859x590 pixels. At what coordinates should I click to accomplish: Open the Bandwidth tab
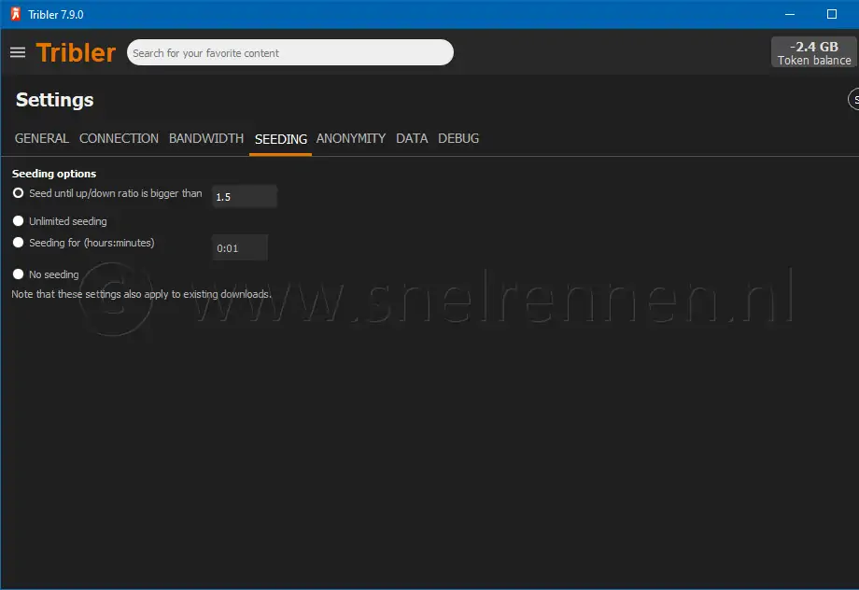(x=206, y=138)
